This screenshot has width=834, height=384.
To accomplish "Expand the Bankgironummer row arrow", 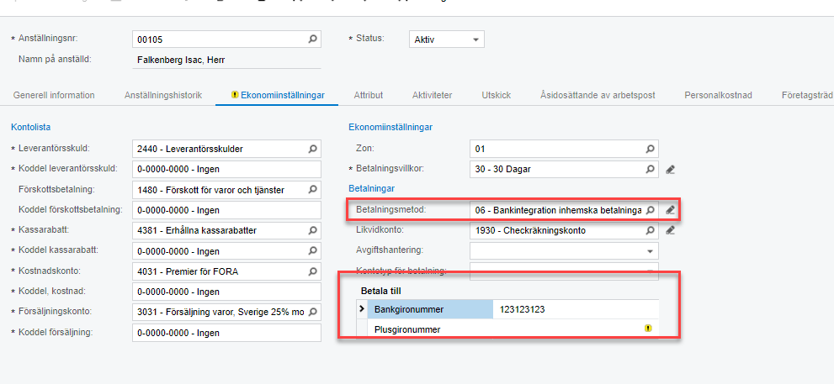I will coord(363,309).
